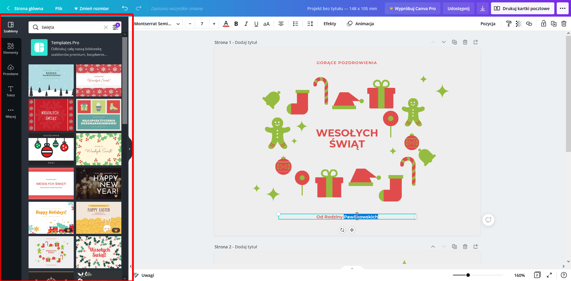Open the transparency control
This screenshot has height=281, width=571.
pos(519,24)
